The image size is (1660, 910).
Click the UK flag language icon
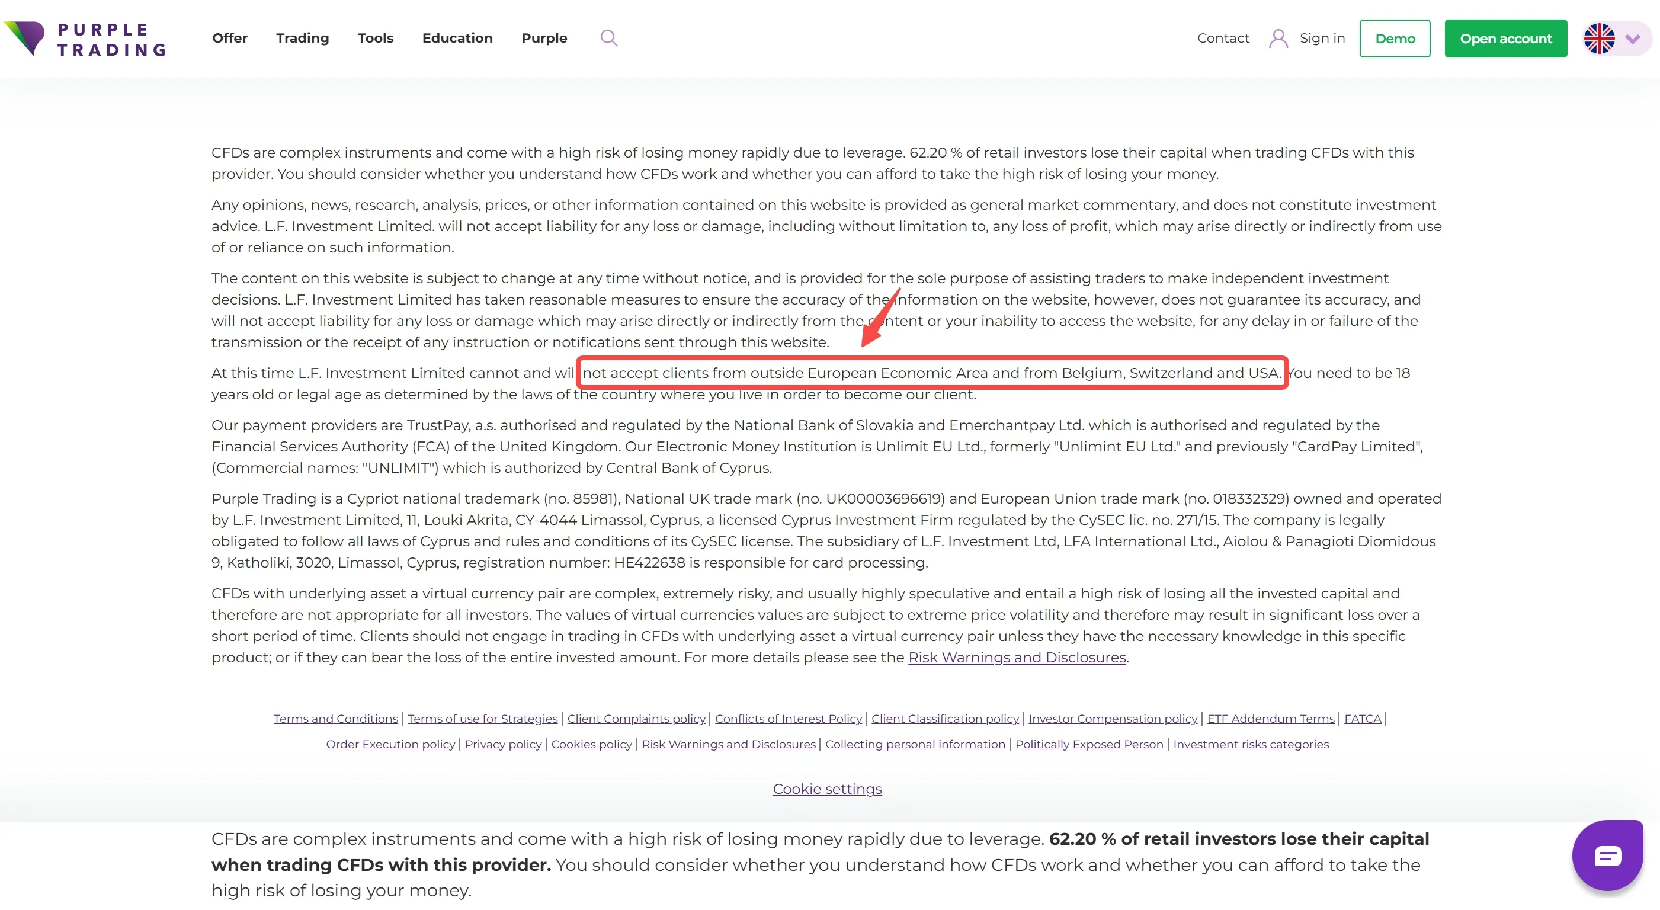click(1600, 39)
